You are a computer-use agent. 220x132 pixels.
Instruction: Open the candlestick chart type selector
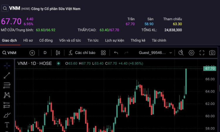click(57, 53)
